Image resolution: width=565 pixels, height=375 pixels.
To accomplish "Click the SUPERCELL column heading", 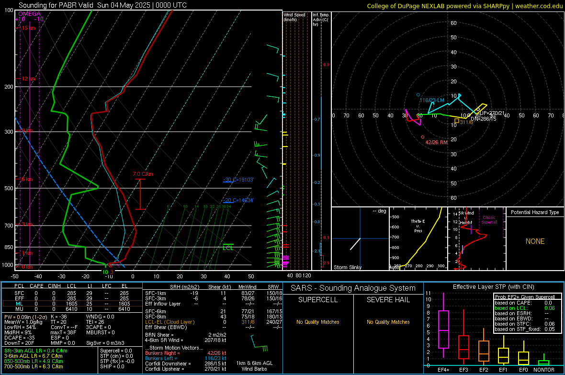I will 318,300.
